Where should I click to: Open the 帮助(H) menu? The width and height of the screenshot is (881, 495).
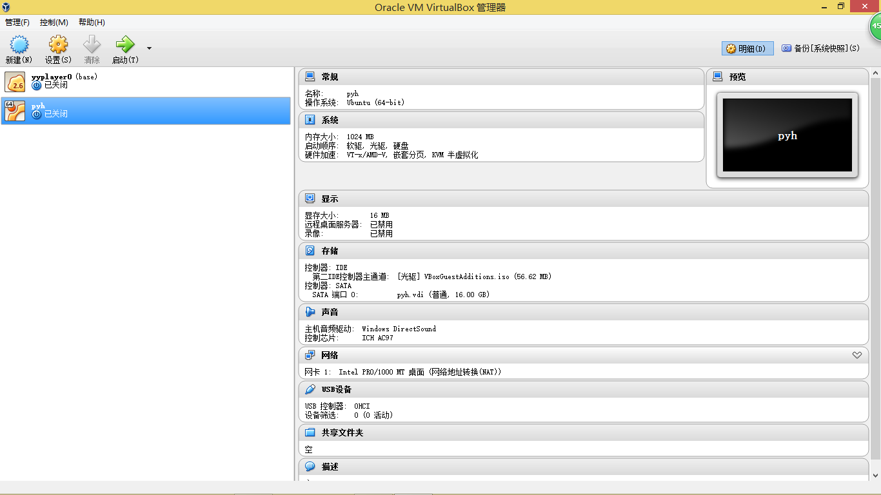tap(92, 22)
